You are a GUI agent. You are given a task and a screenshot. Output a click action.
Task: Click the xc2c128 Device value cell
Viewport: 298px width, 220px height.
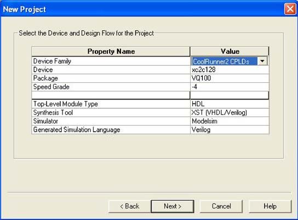click(230, 70)
